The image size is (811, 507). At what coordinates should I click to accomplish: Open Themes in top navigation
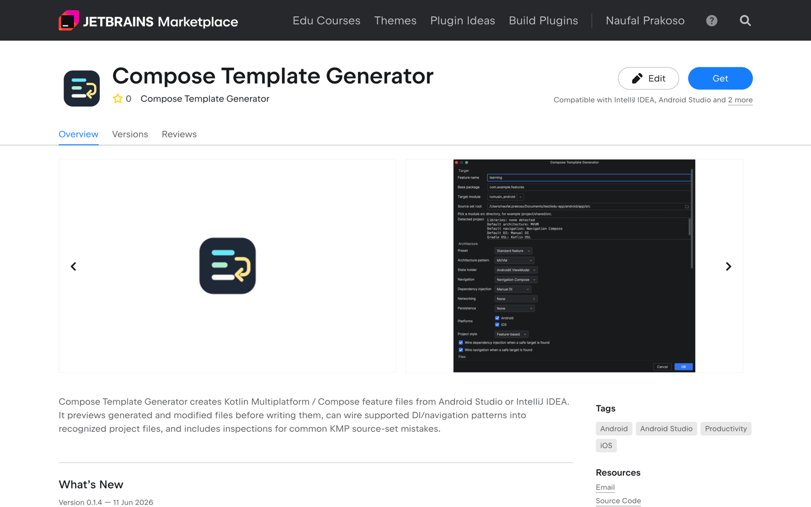(395, 21)
